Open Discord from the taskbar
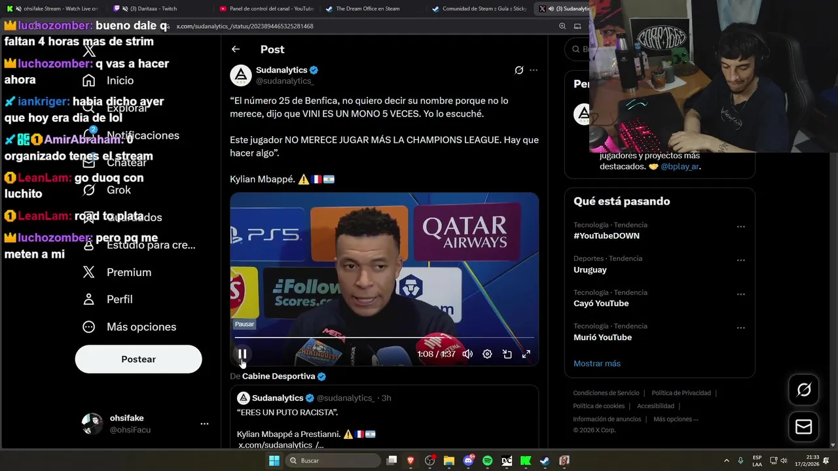 coord(468,461)
